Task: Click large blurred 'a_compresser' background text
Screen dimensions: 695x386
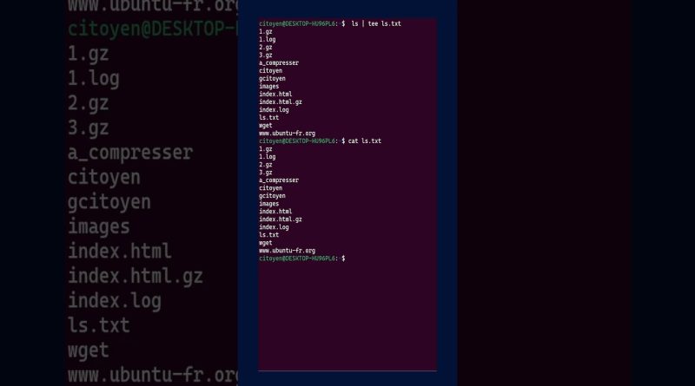Action: tap(130, 153)
